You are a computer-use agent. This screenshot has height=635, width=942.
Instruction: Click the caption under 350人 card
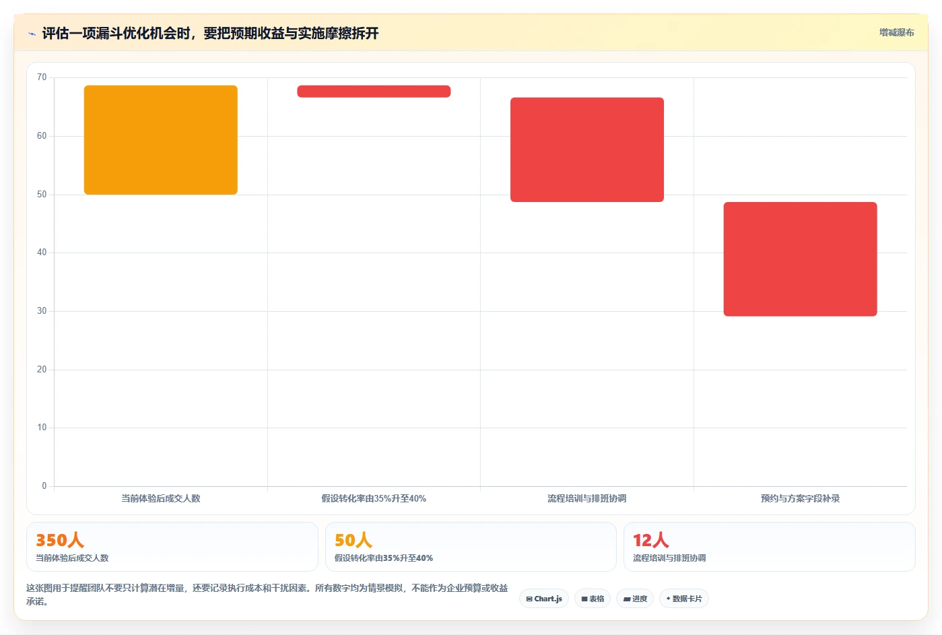coord(72,558)
